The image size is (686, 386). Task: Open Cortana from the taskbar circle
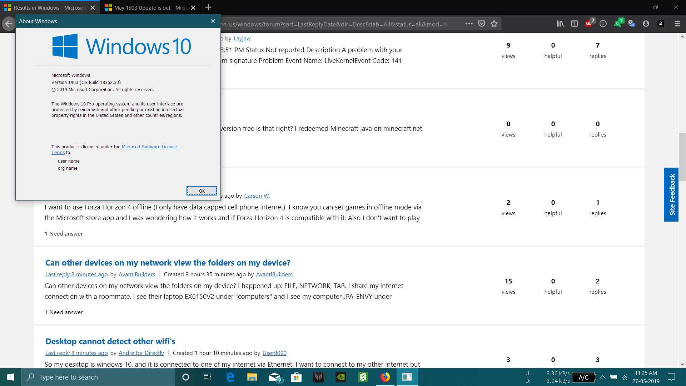point(185,377)
